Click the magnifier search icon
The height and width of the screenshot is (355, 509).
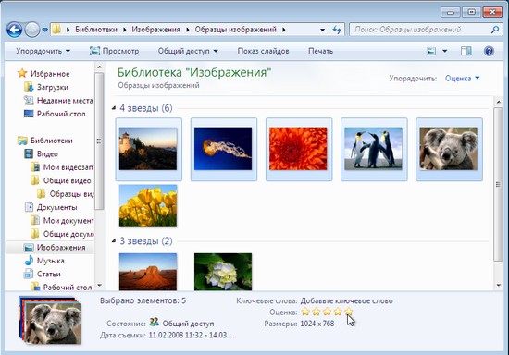pos(495,30)
